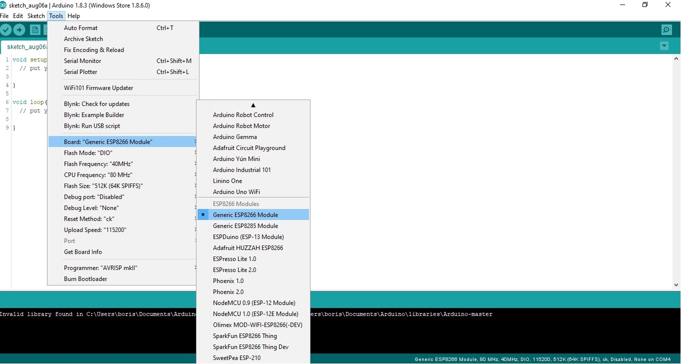Click the Tools menu
681x364 pixels.
coord(56,16)
